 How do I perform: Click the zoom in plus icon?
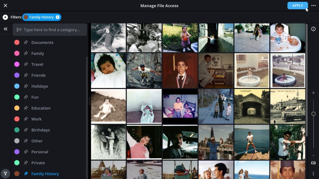tap(313, 93)
